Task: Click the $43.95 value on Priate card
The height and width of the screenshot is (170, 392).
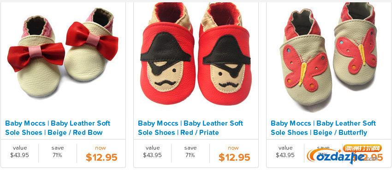Action: [152, 155]
